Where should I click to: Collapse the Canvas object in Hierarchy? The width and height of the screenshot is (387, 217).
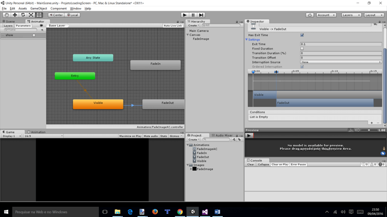tap(188, 35)
